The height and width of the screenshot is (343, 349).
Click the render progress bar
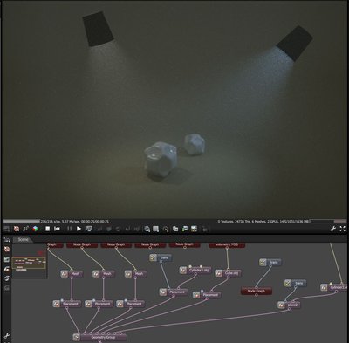[x=21, y=222]
